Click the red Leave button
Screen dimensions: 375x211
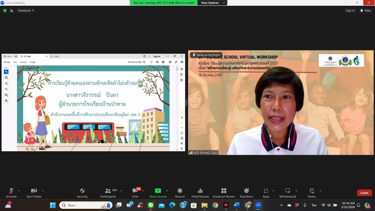[x=364, y=193]
